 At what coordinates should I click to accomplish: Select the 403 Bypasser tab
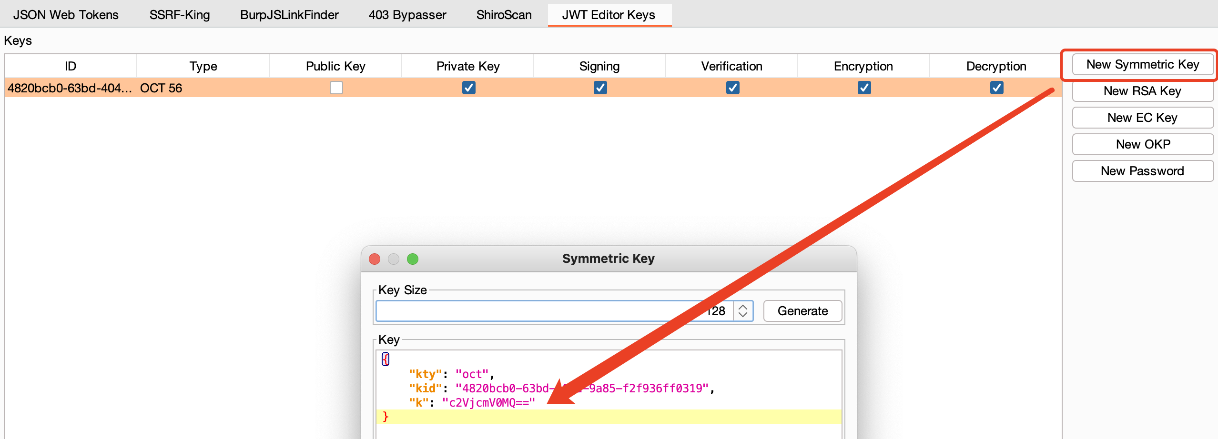coord(407,15)
